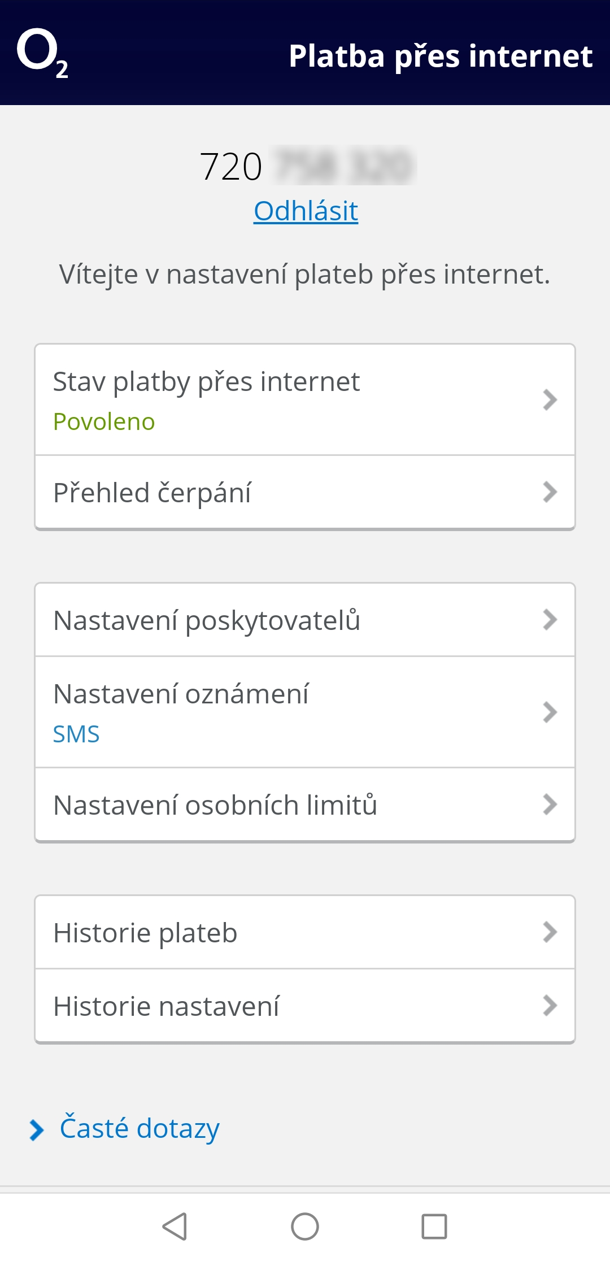610x1261 pixels.
Task: Tap chevron beside Stav platby přes internet
Action: [x=550, y=400]
